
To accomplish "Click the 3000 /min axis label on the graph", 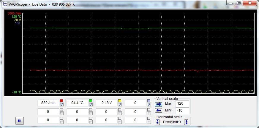I will click(x=14, y=14).
